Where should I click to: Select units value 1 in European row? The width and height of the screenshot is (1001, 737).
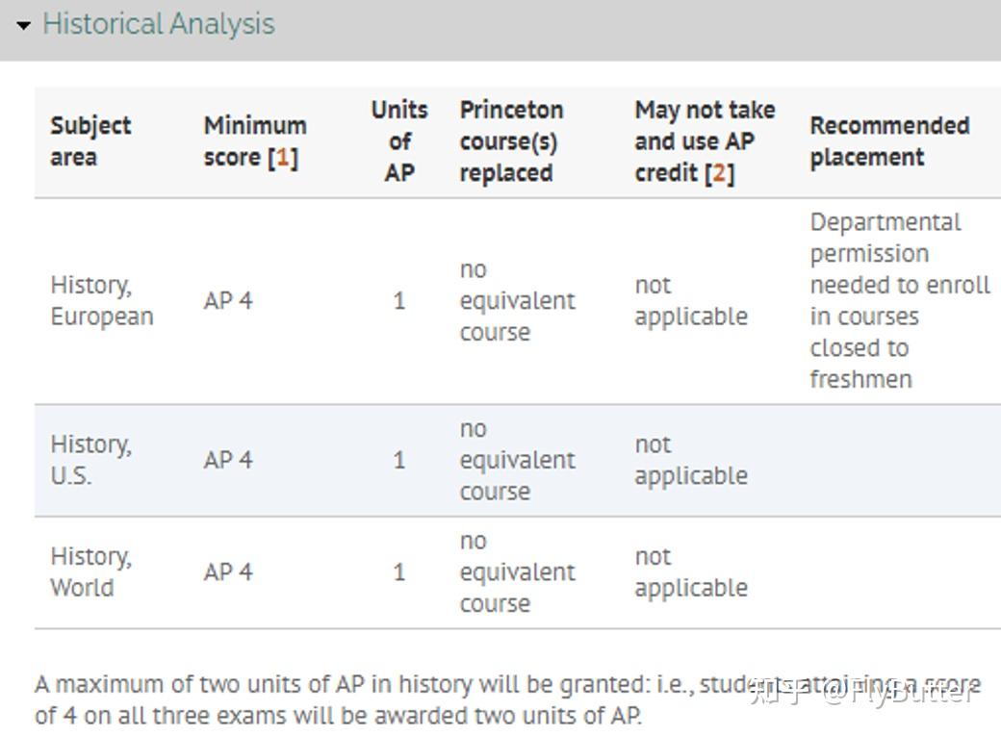399,301
